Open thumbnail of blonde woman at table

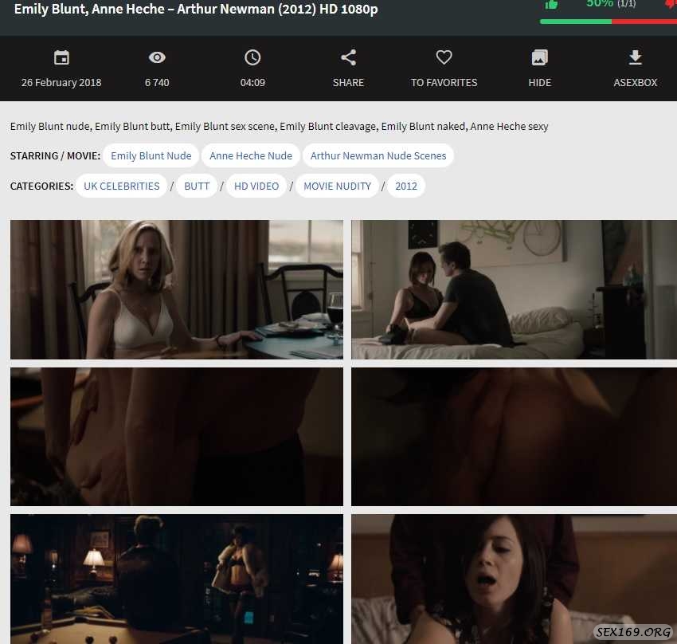(x=177, y=289)
